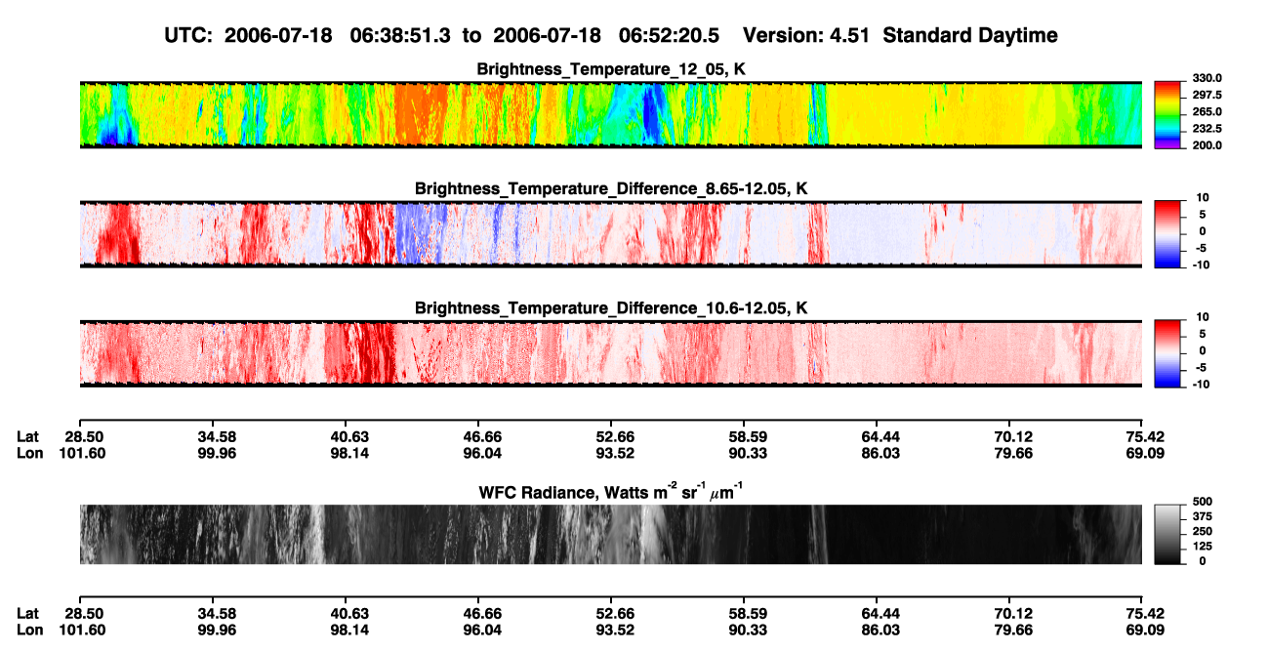Click 'Version: 4.51' in the header
The height and width of the screenshot is (651, 1269).
click(806, 36)
